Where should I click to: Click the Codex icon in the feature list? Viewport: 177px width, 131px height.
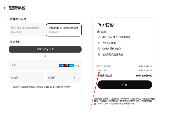[99, 49]
